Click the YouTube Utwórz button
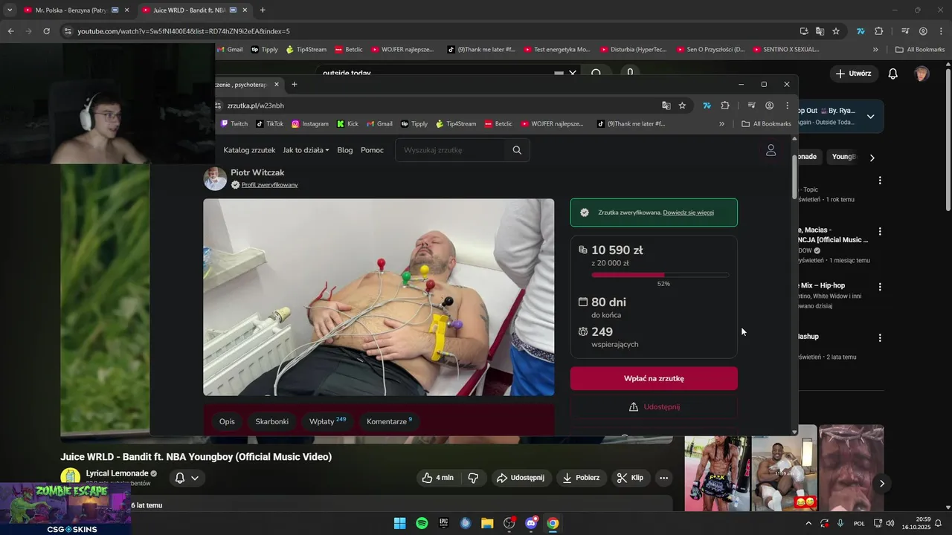 click(x=854, y=74)
